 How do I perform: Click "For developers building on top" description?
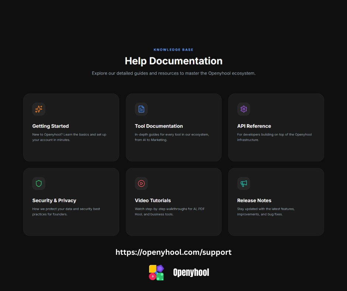274,137
